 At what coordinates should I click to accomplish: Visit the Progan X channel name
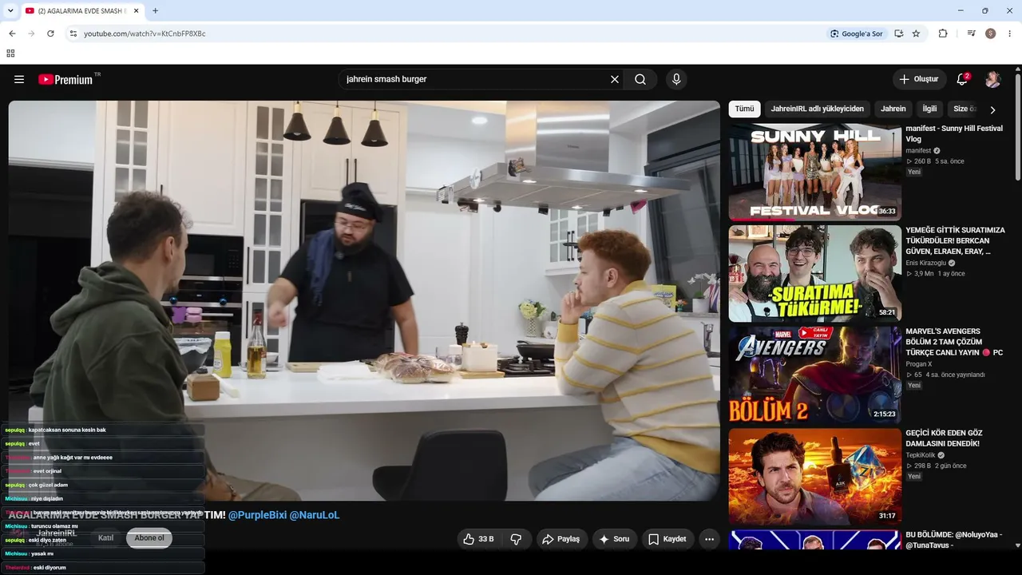pos(919,364)
